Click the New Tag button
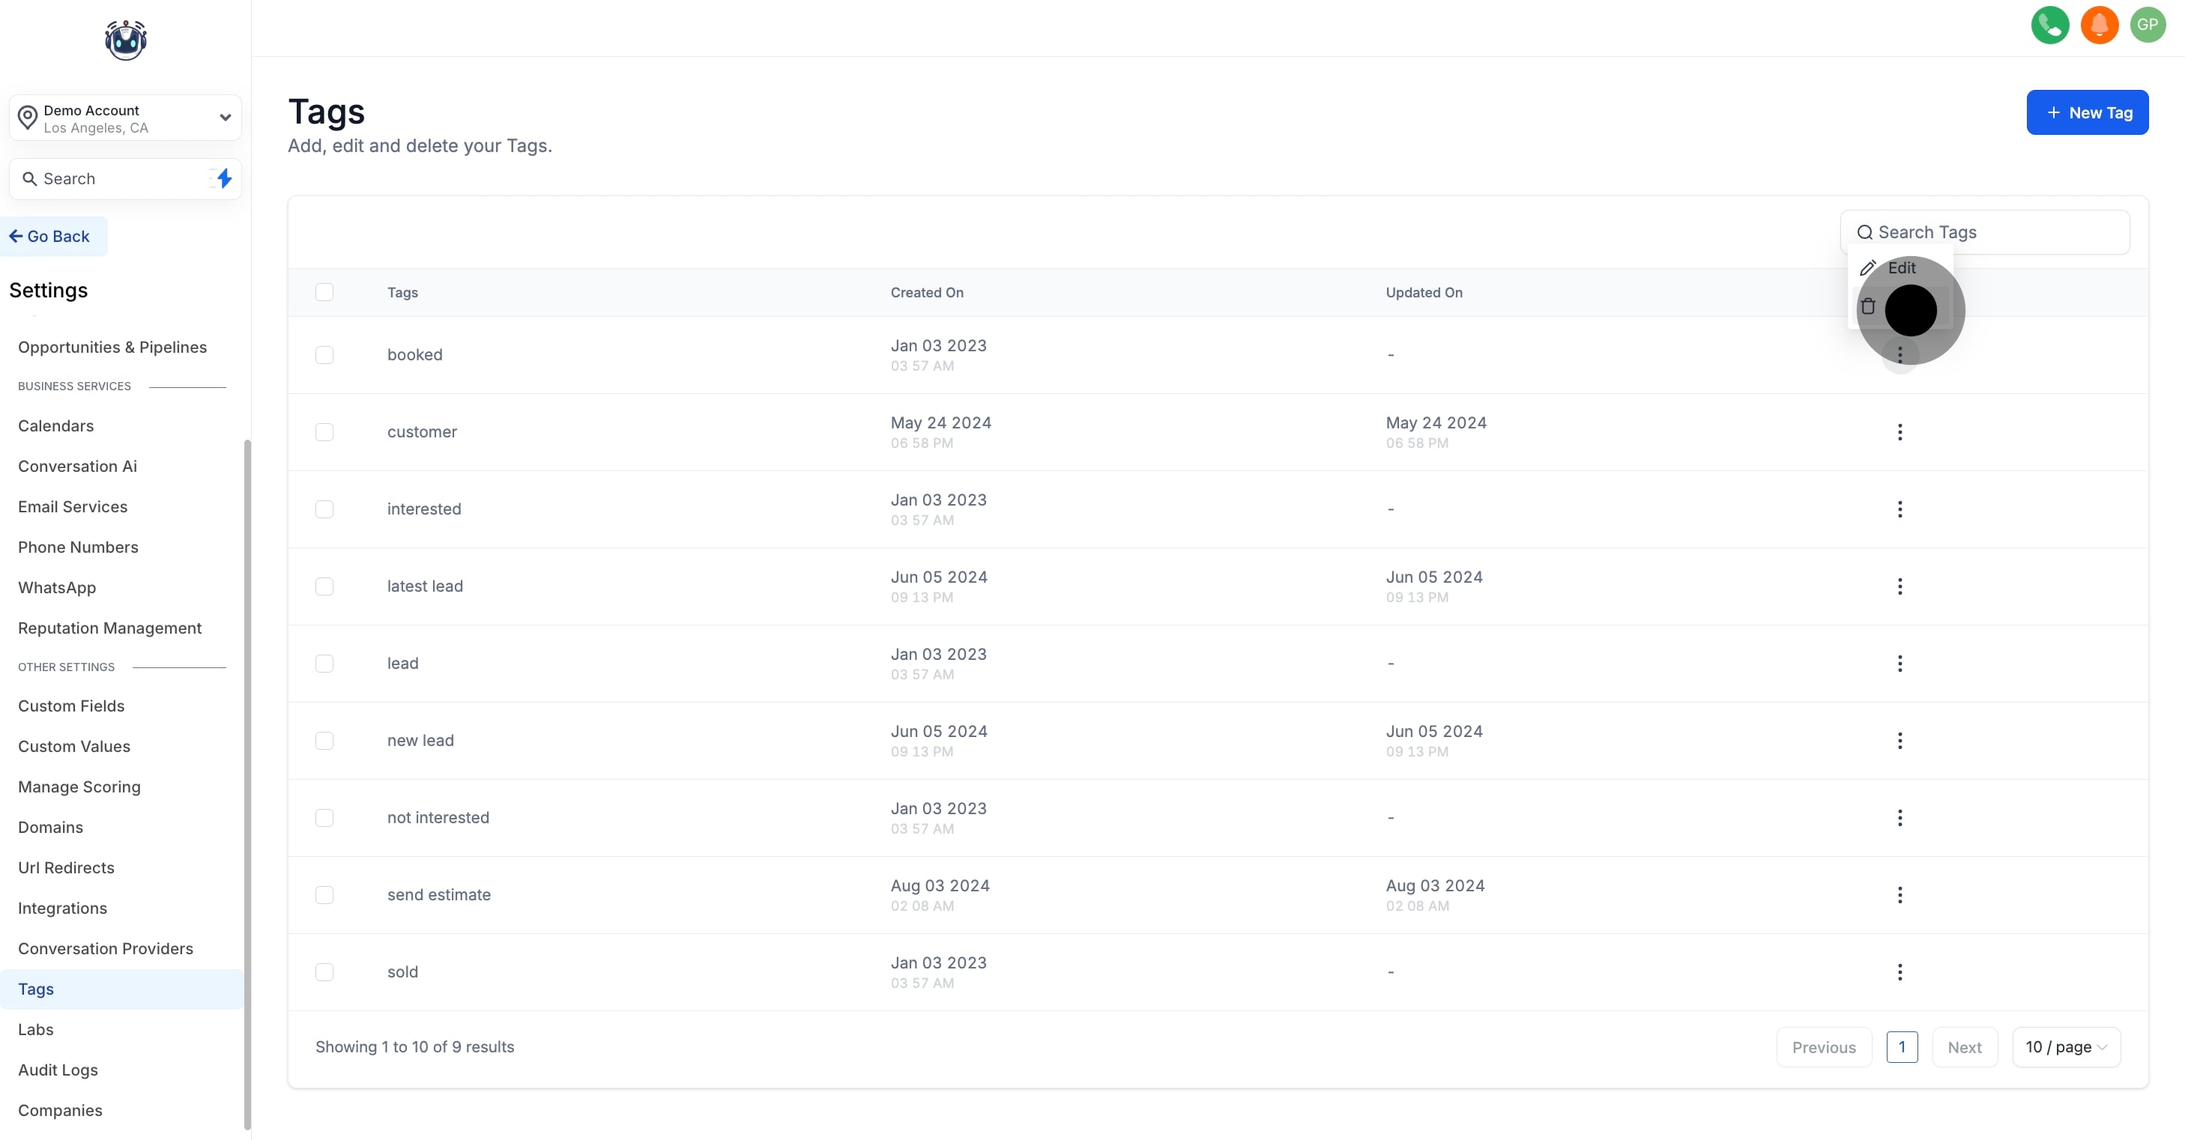Screen dimensions: 2185x1140 2087,113
